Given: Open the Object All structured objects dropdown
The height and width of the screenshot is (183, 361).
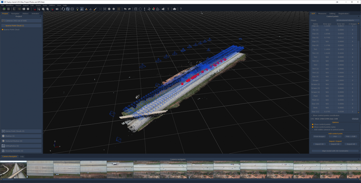Looking at the screenshot, I should coord(347,20).
